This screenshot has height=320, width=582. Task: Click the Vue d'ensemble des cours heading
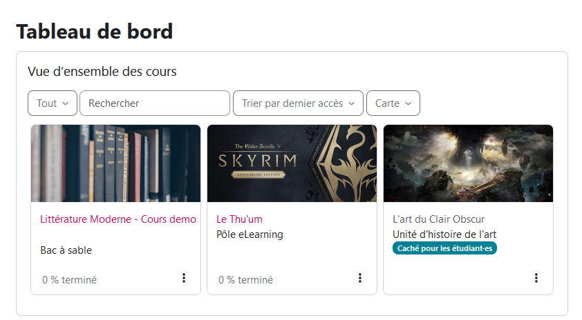tap(102, 71)
